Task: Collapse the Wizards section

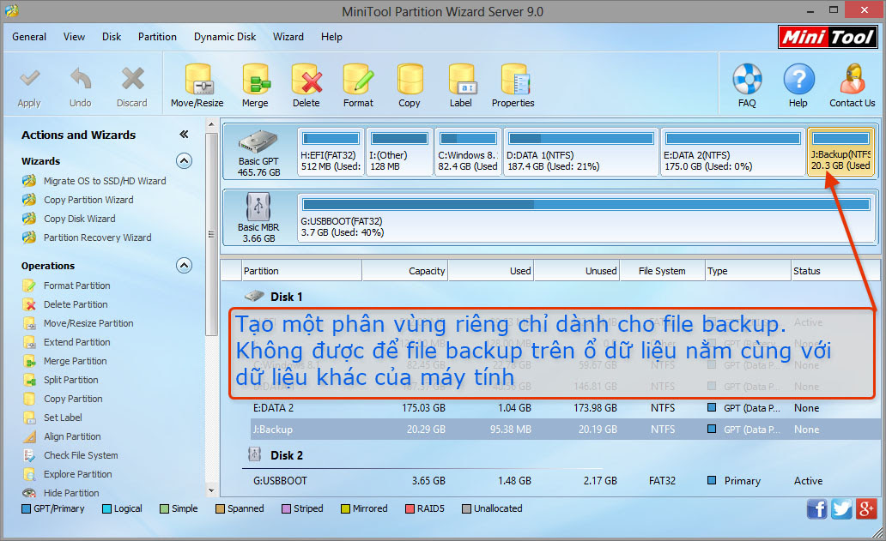Action: click(184, 161)
